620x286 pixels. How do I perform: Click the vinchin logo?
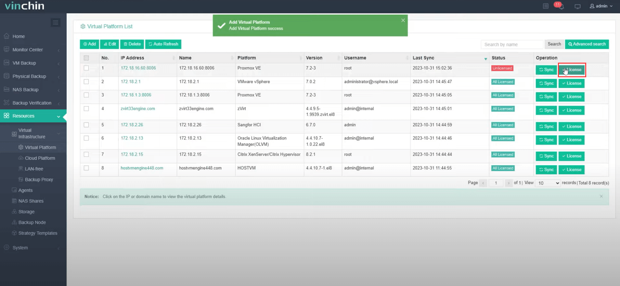[x=25, y=6]
